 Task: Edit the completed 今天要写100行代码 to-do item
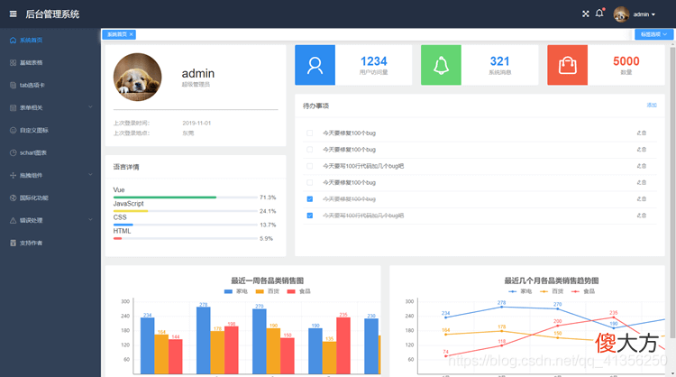click(639, 216)
